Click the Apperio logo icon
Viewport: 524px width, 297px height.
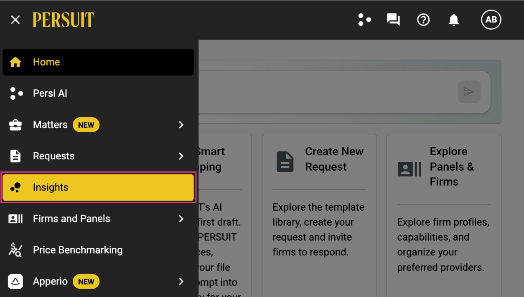tap(15, 281)
